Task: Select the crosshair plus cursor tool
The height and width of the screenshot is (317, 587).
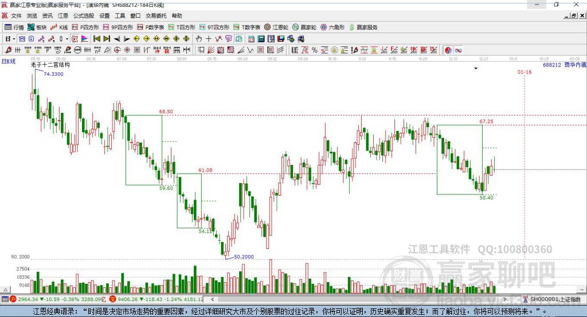Action: click(x=209, y=38)
